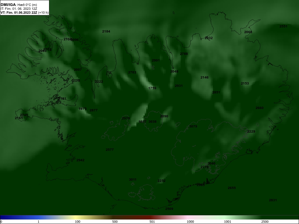Click the map value 2179
The image size is (299, 224).
coord(76,81)
